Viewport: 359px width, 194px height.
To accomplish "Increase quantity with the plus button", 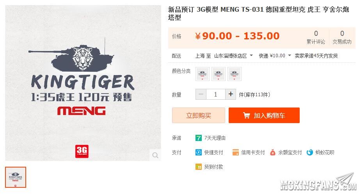I will (231, 94).
